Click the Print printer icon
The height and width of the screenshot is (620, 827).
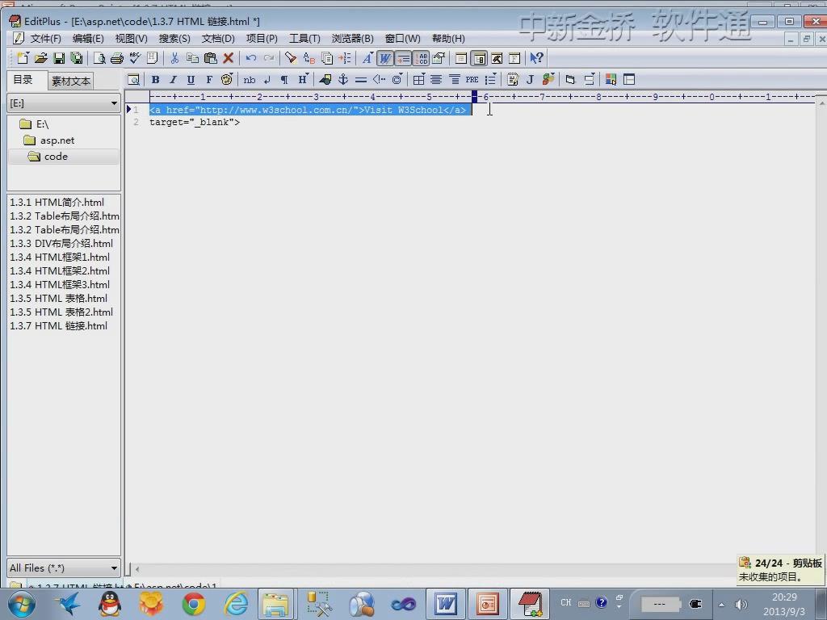[x=117, y=58]
